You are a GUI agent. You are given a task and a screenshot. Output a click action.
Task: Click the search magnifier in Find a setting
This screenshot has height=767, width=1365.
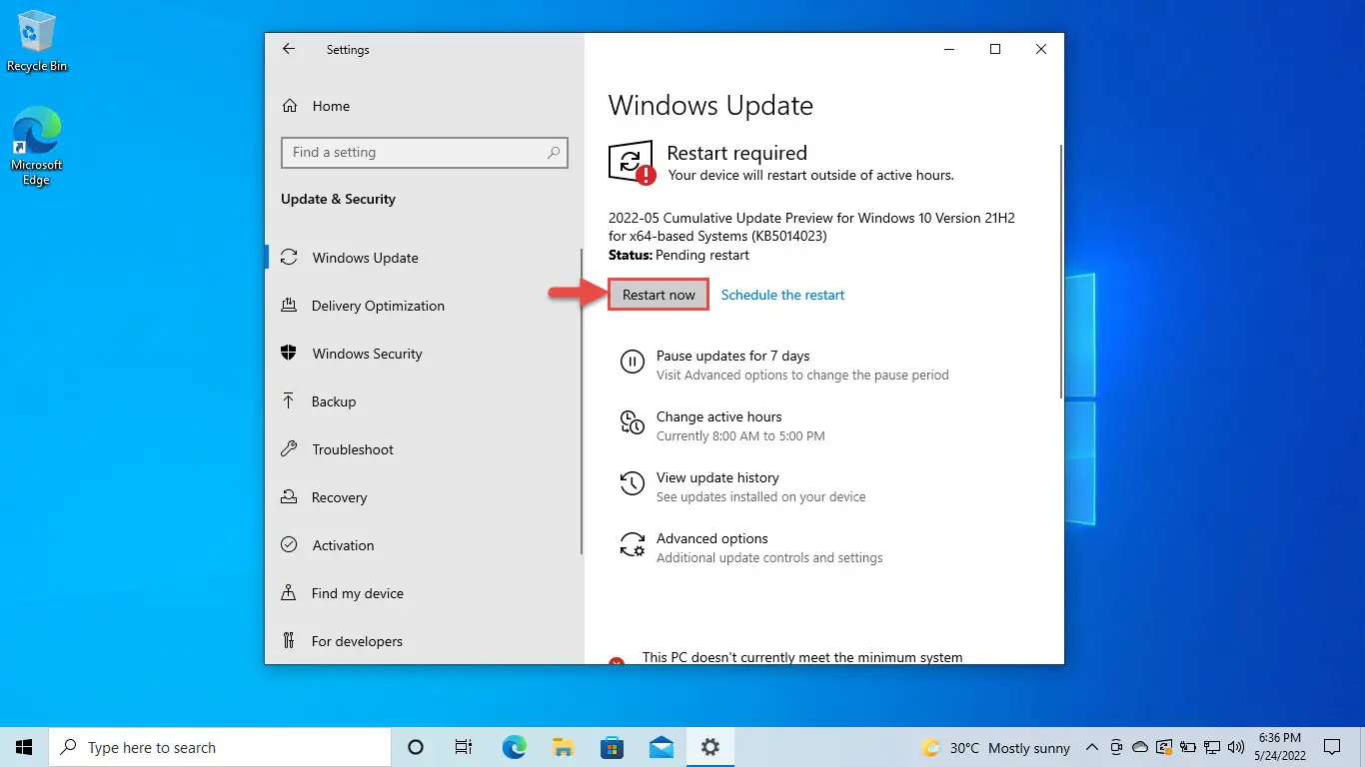tap(554, 153)
